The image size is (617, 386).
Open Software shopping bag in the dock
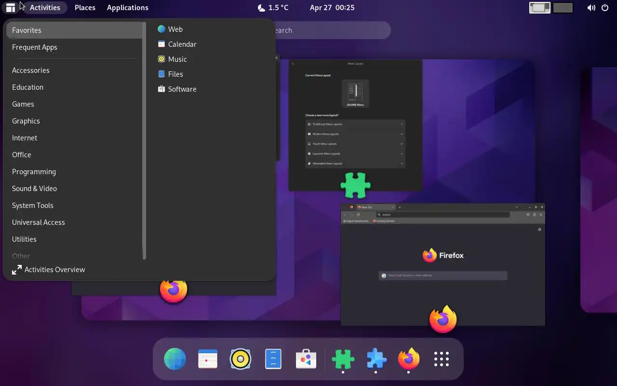[306, 359]
